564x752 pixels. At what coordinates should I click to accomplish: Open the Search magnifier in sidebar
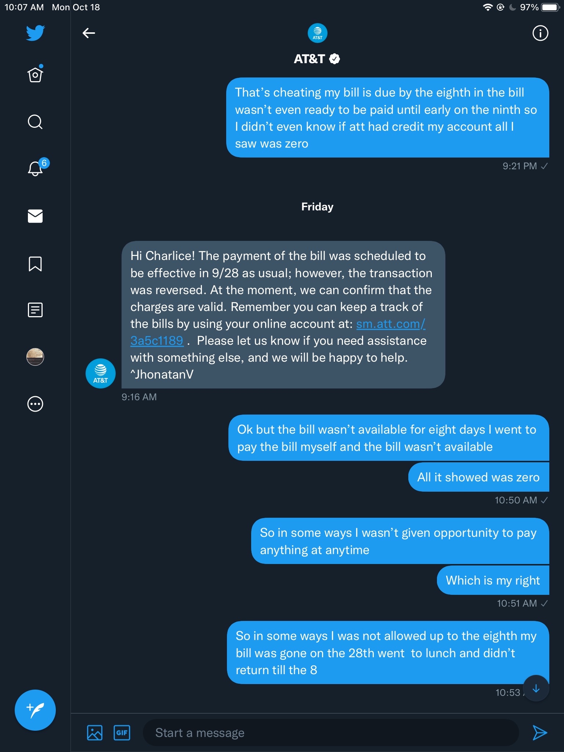click(x=35, y=122)
